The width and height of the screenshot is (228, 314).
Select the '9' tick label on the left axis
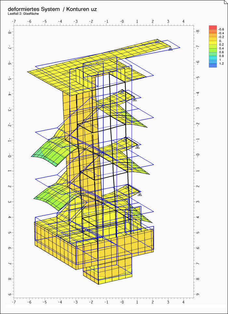pos(9,295)
